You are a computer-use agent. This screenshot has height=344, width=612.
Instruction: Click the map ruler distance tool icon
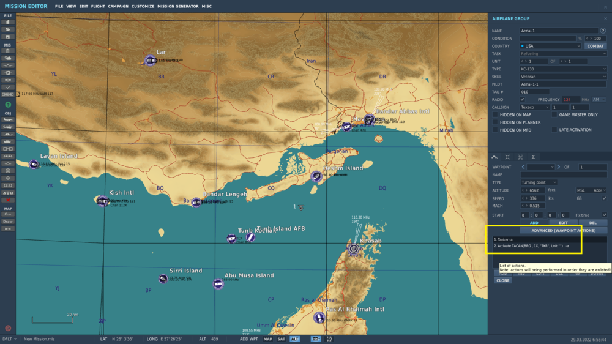[8, 229]
